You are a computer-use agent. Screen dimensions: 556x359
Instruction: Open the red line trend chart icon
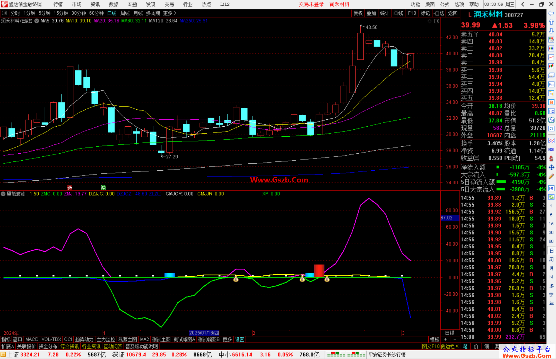point(551,57)
